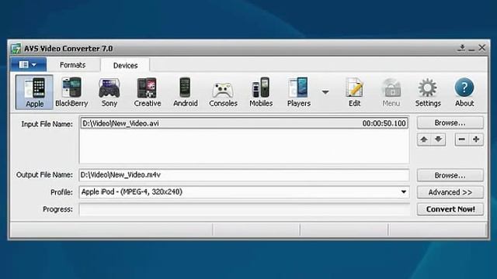Select the New_Video.avi input file row

pyautogui.click(x=244, y=123)
